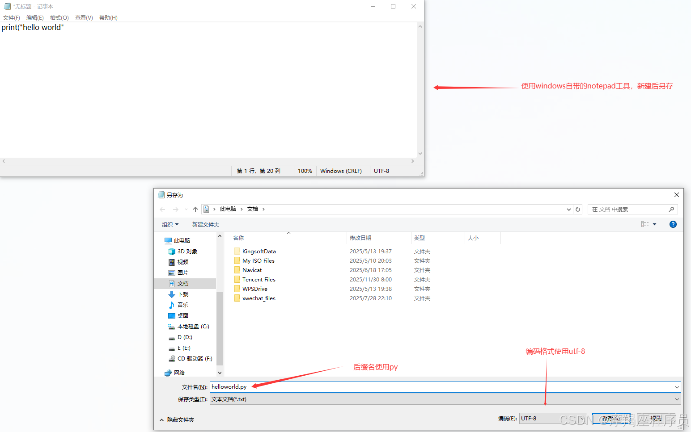
Task: Open the 格式(O) menu in Notepad
Action: 59,18
